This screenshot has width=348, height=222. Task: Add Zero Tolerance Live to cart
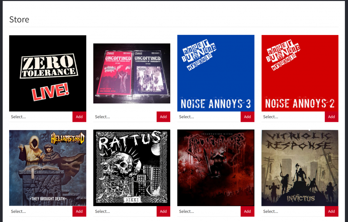[79, 117]
